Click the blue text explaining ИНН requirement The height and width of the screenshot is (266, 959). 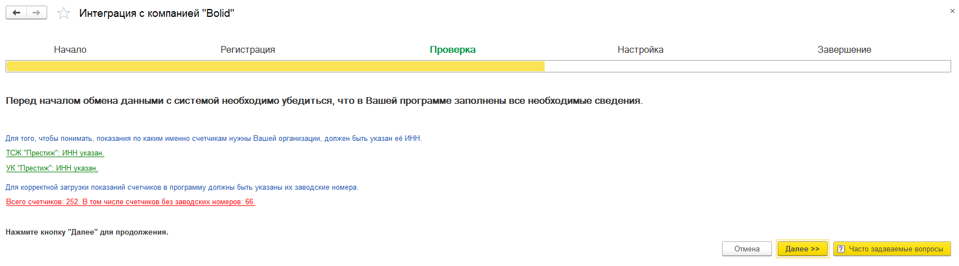213,138
